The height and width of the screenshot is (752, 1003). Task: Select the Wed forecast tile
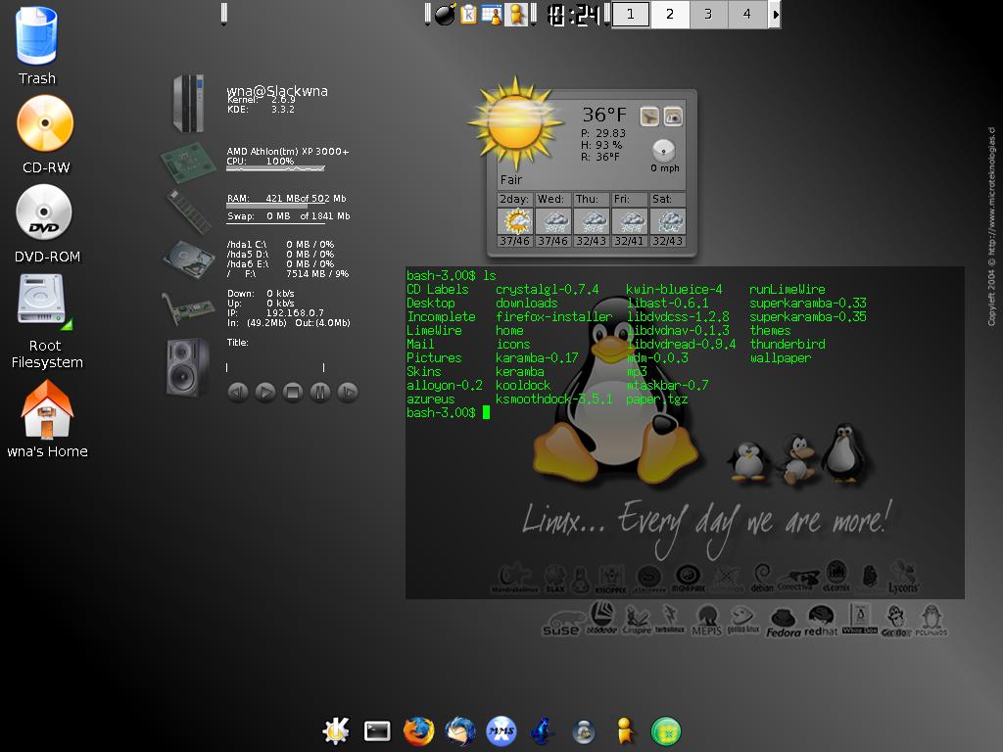click(553, 219)
